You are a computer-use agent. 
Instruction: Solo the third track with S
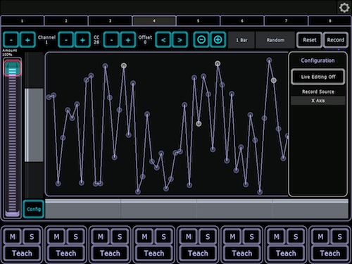click(x=120, y=237)
